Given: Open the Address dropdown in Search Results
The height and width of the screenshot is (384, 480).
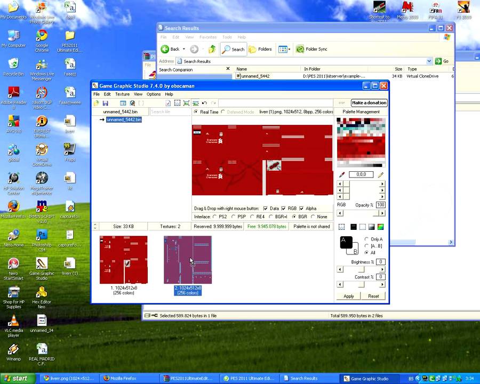Looking at the screenshot, I should point(429,61).
